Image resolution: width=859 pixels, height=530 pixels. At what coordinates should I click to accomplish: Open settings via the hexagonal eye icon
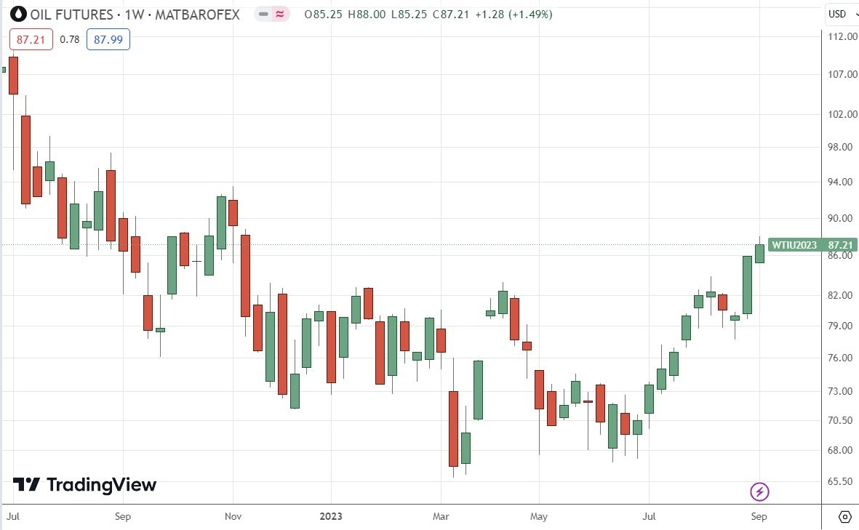847,515
